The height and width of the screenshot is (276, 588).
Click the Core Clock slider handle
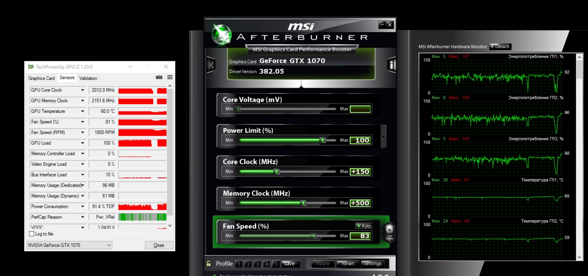276,171
